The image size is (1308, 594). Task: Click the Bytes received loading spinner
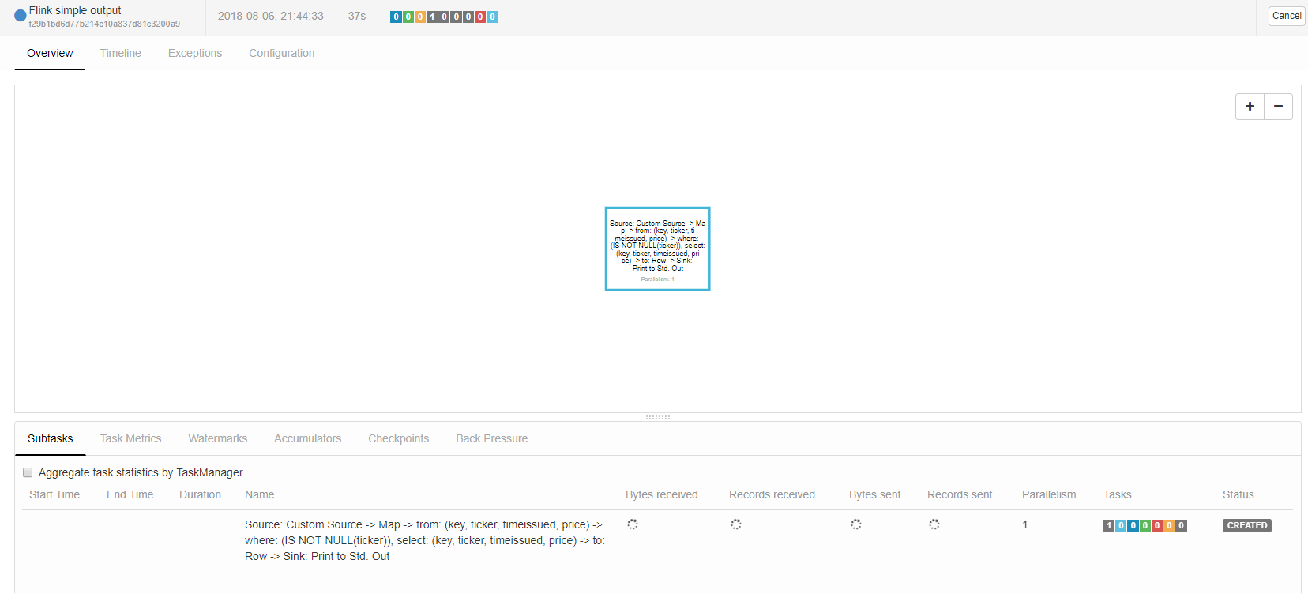point(633,524)
